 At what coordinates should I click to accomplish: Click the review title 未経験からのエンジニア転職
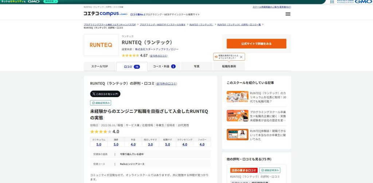(149, 114)
